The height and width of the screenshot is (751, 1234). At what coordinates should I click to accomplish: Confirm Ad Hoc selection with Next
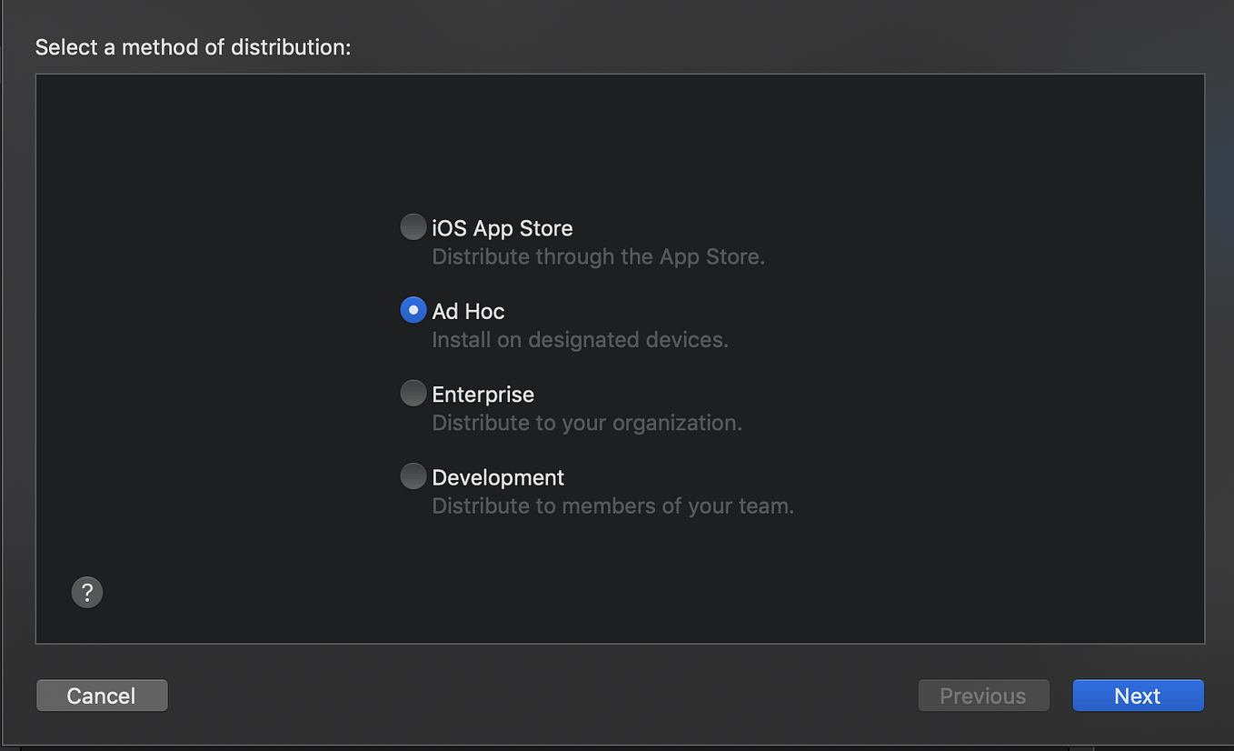pyautogui.click(x=1138, y=695)
